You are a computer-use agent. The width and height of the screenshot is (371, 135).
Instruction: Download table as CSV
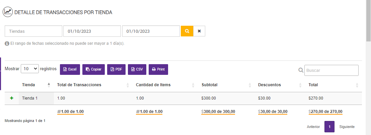pyautogui.click(x=137, y=70)
